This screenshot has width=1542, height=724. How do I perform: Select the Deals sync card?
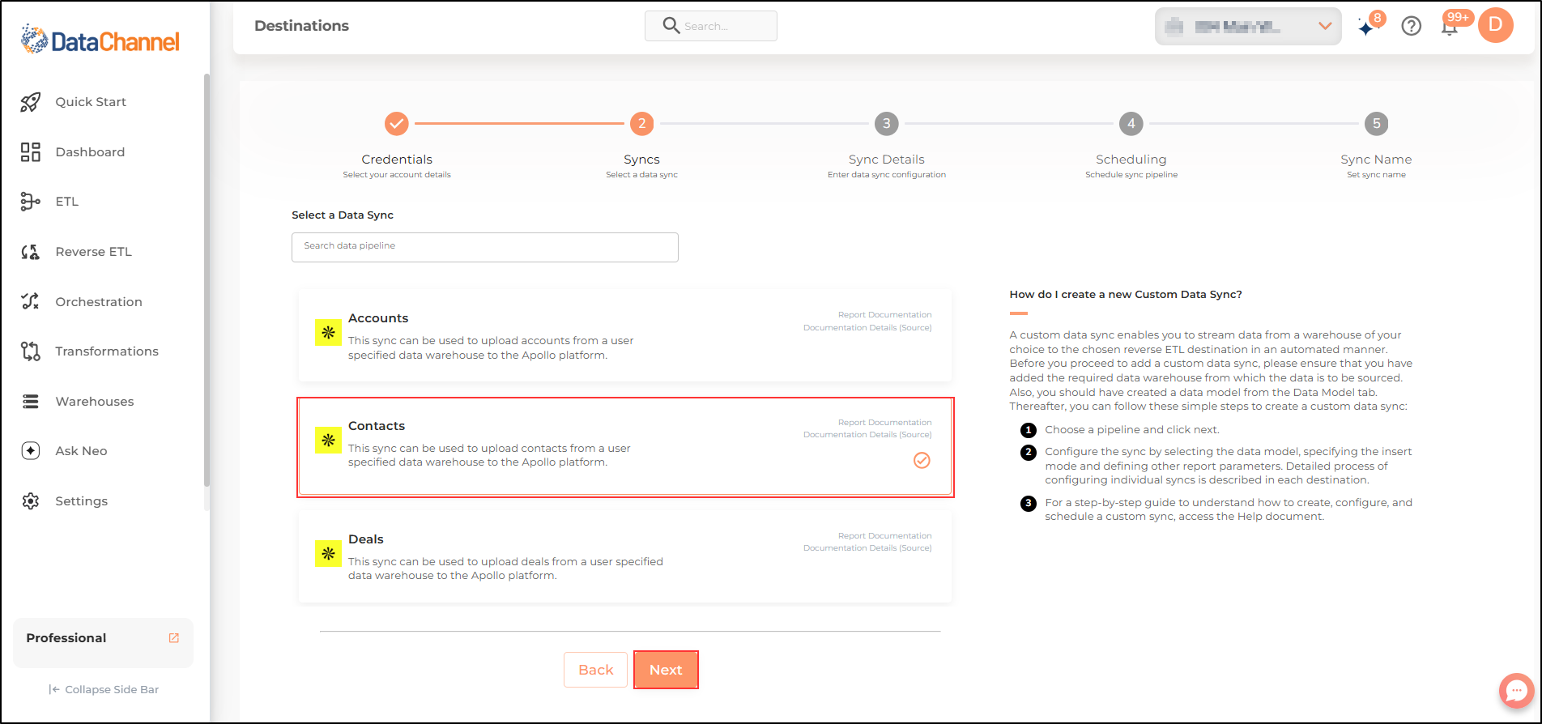(625, 557)
